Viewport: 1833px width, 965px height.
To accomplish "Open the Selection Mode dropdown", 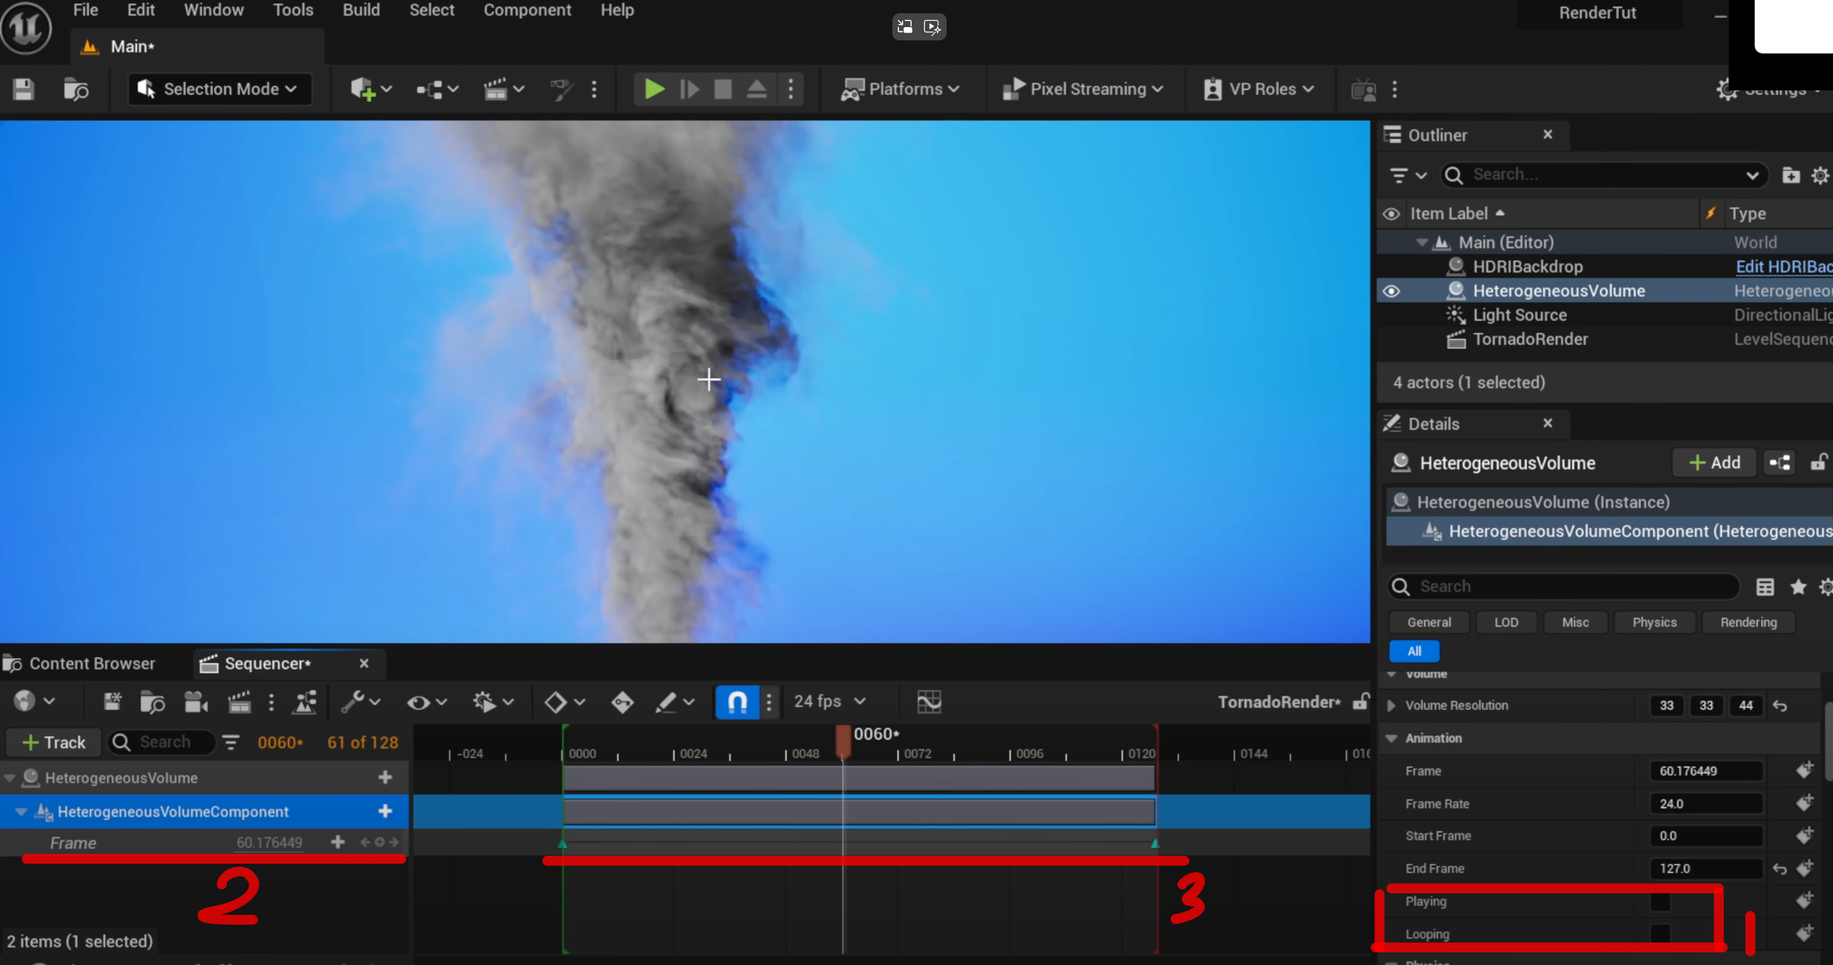I will (x=219, y=90).
